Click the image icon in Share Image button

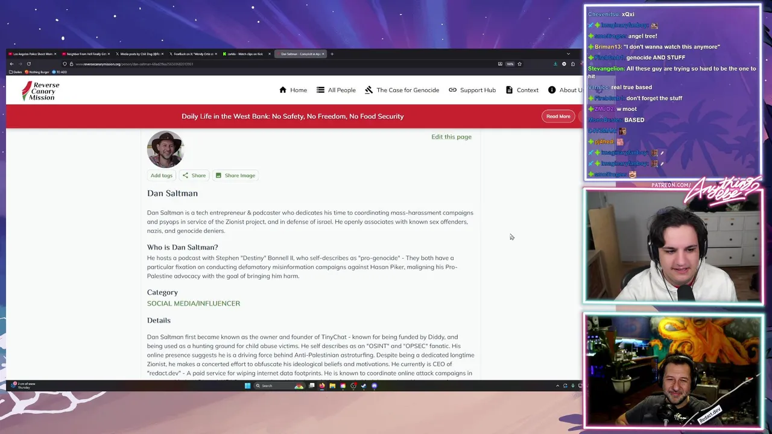pos(218,175)
